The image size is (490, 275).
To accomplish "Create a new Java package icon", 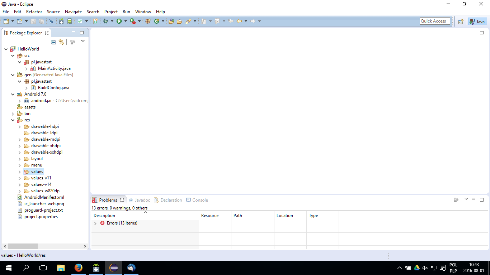I will point(148,21).
